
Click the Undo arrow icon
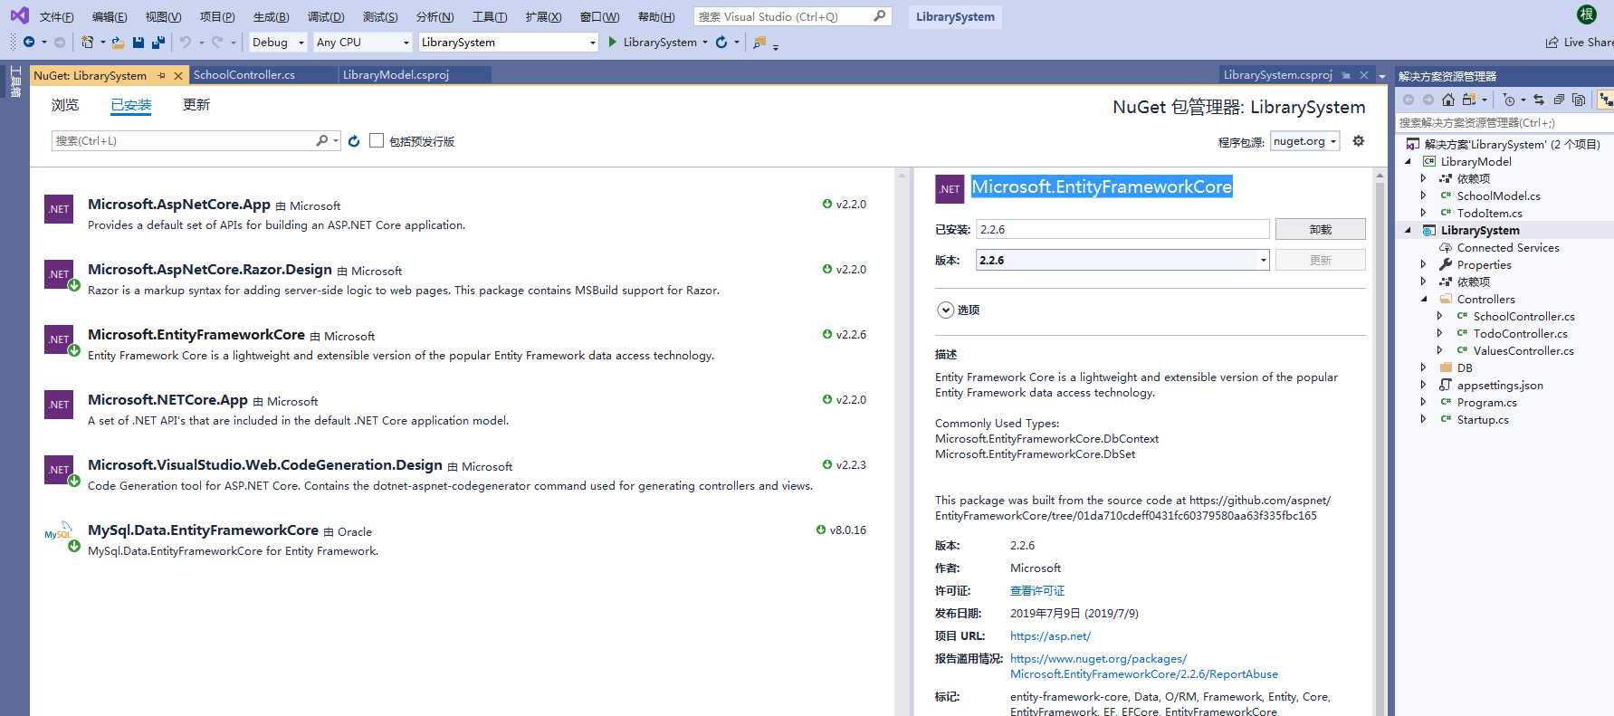pyautogui.click(x=185, y=42)
